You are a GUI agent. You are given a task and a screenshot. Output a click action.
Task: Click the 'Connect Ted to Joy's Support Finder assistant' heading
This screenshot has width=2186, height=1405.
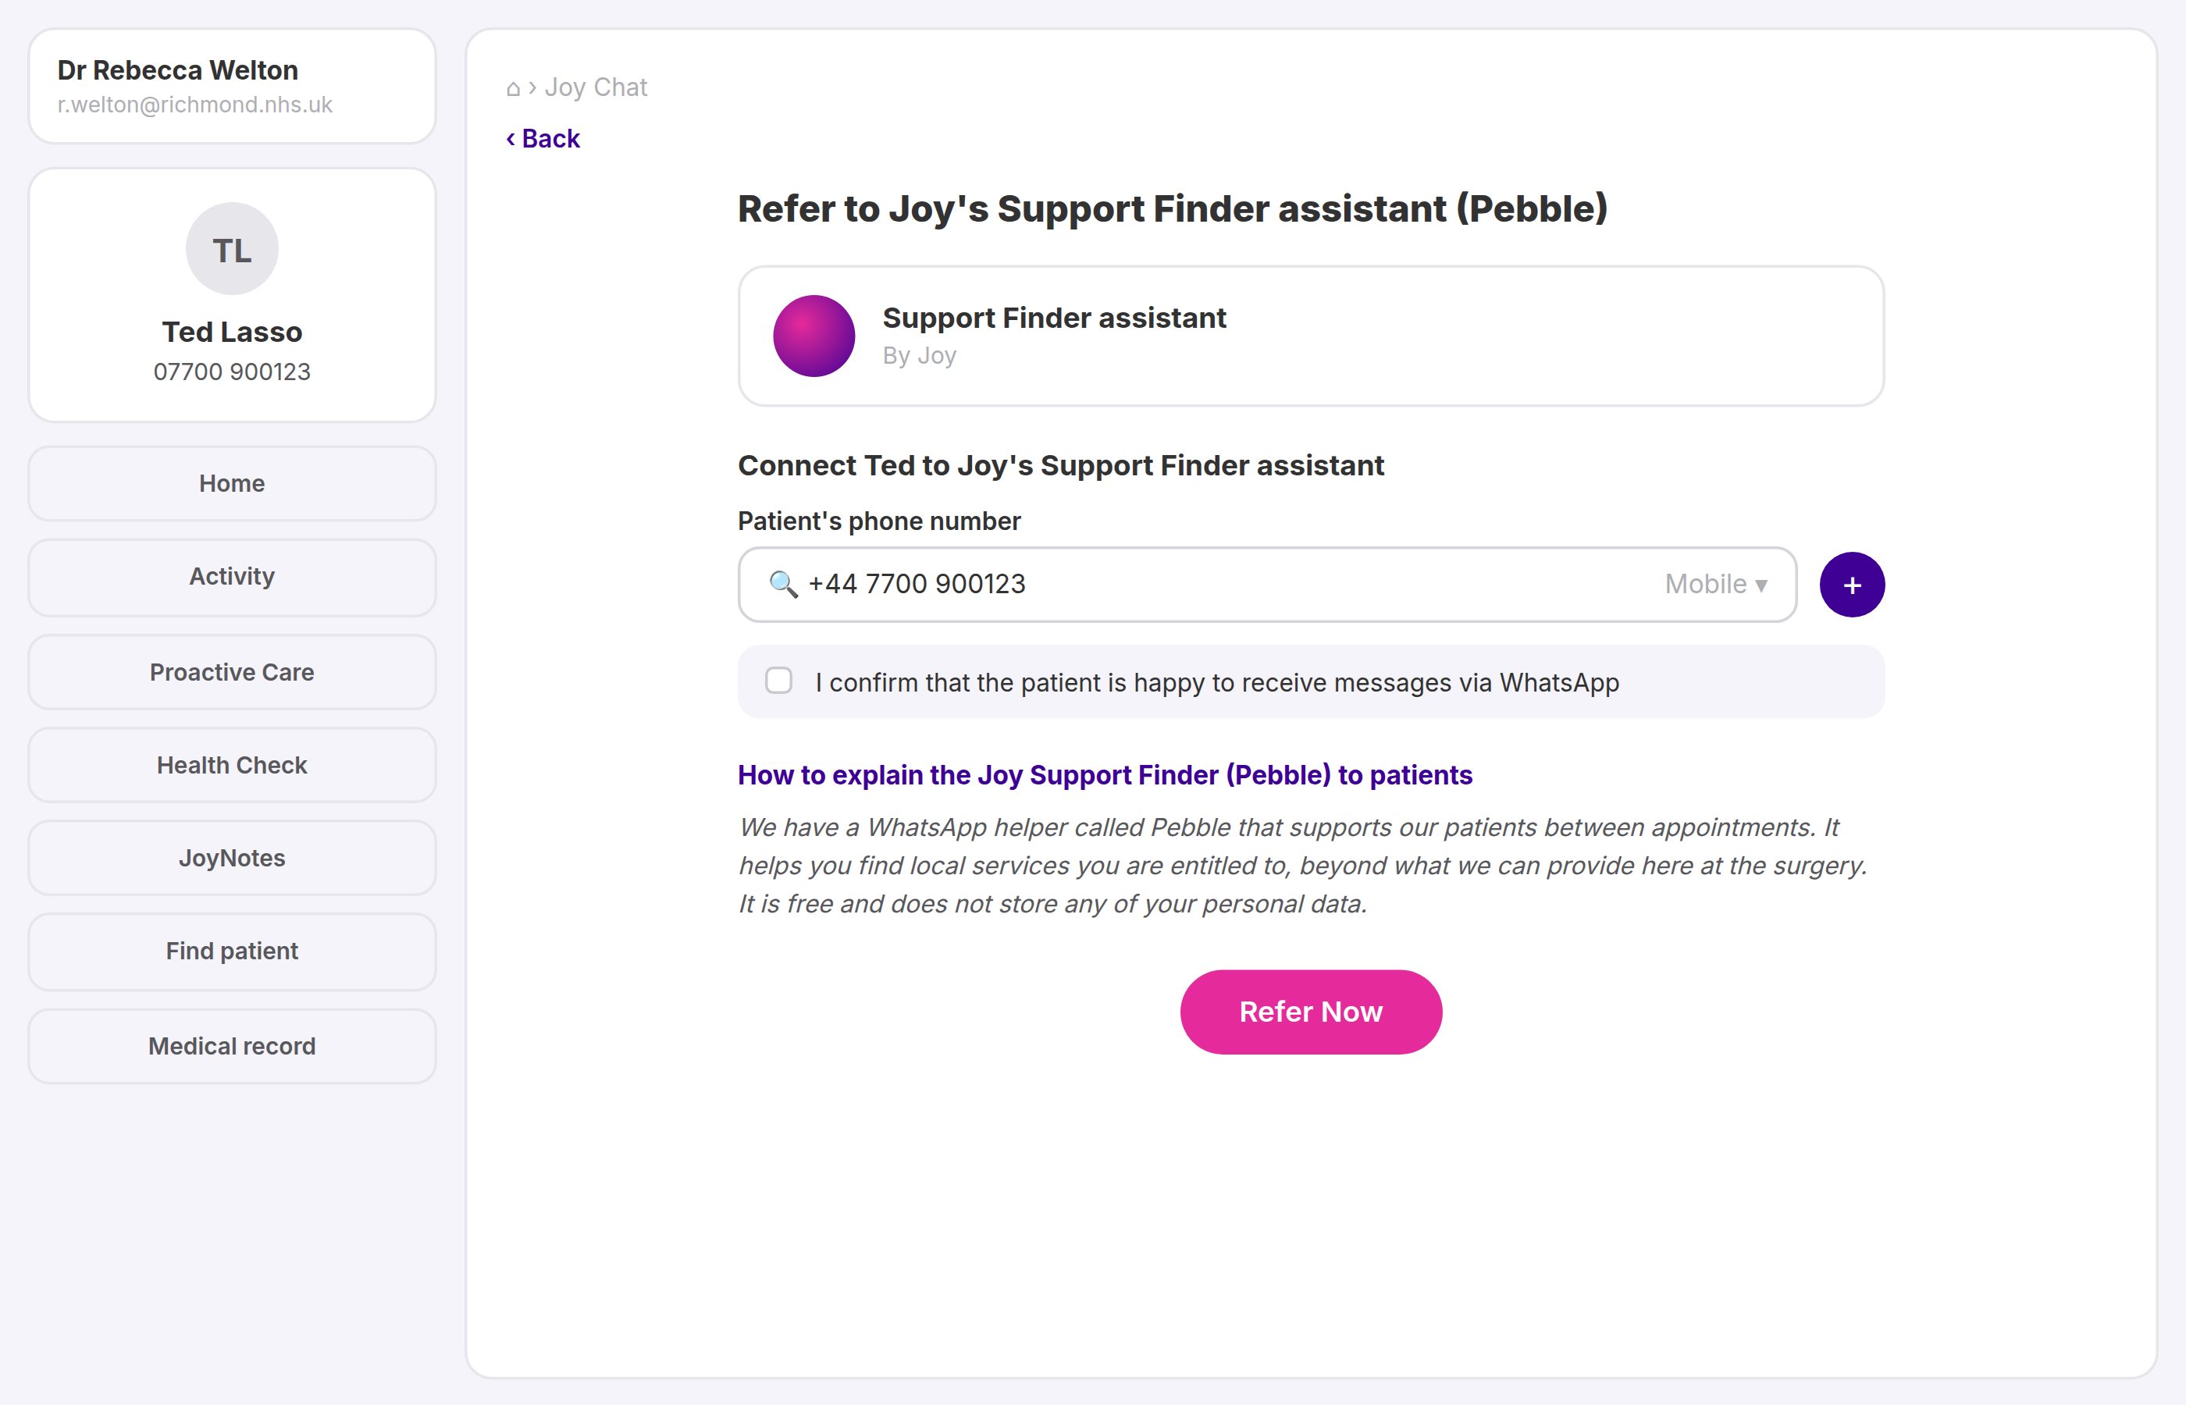click(x=1060, y=466)
